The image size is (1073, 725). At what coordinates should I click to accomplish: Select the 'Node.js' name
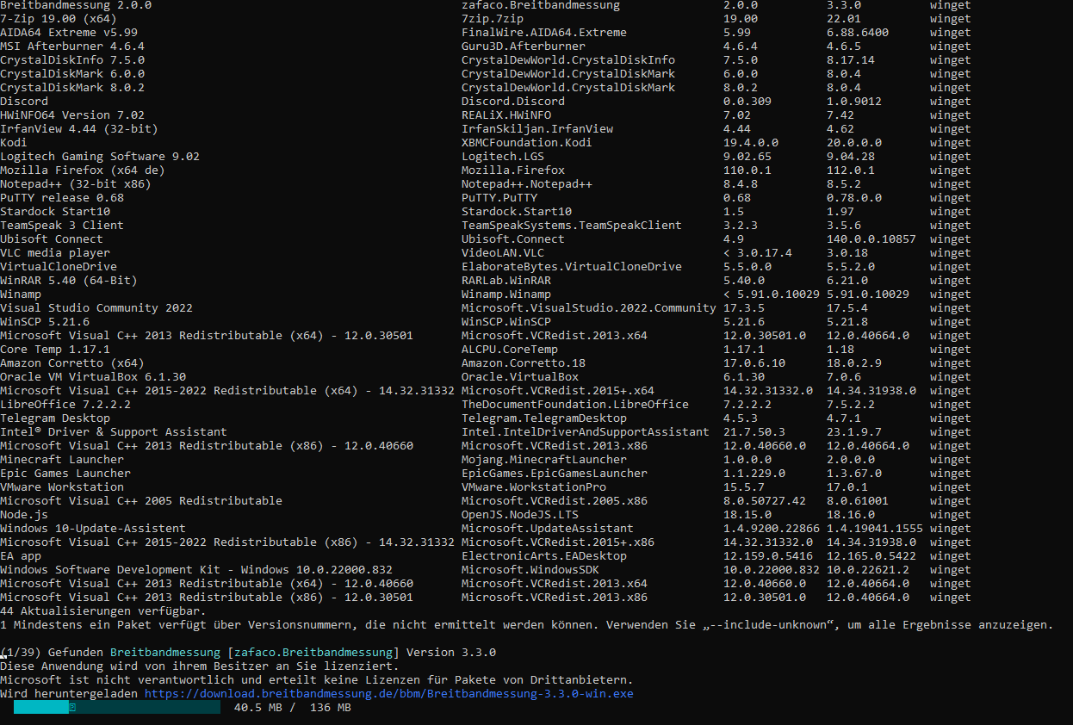coord(24,515)
